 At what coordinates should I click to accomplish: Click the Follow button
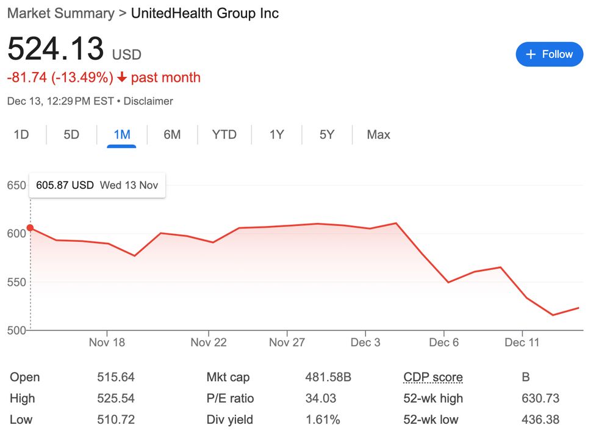pyautogui.click(x=549, y=54)
